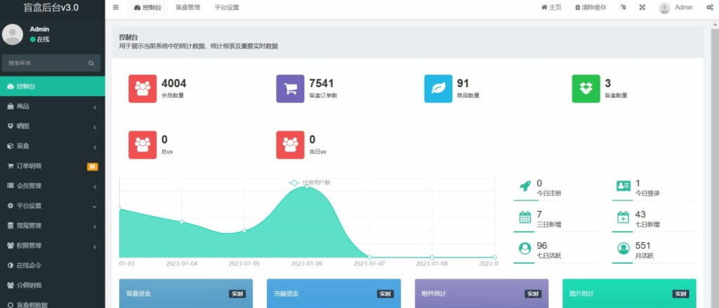
Task: Switch to the 平台设置 top tab
Action: (x=227, y=8)
